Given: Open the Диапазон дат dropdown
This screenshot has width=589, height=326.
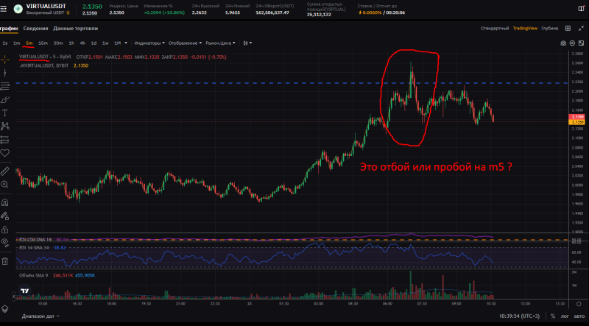Looking at the screenshot, I should click(40, 316).
